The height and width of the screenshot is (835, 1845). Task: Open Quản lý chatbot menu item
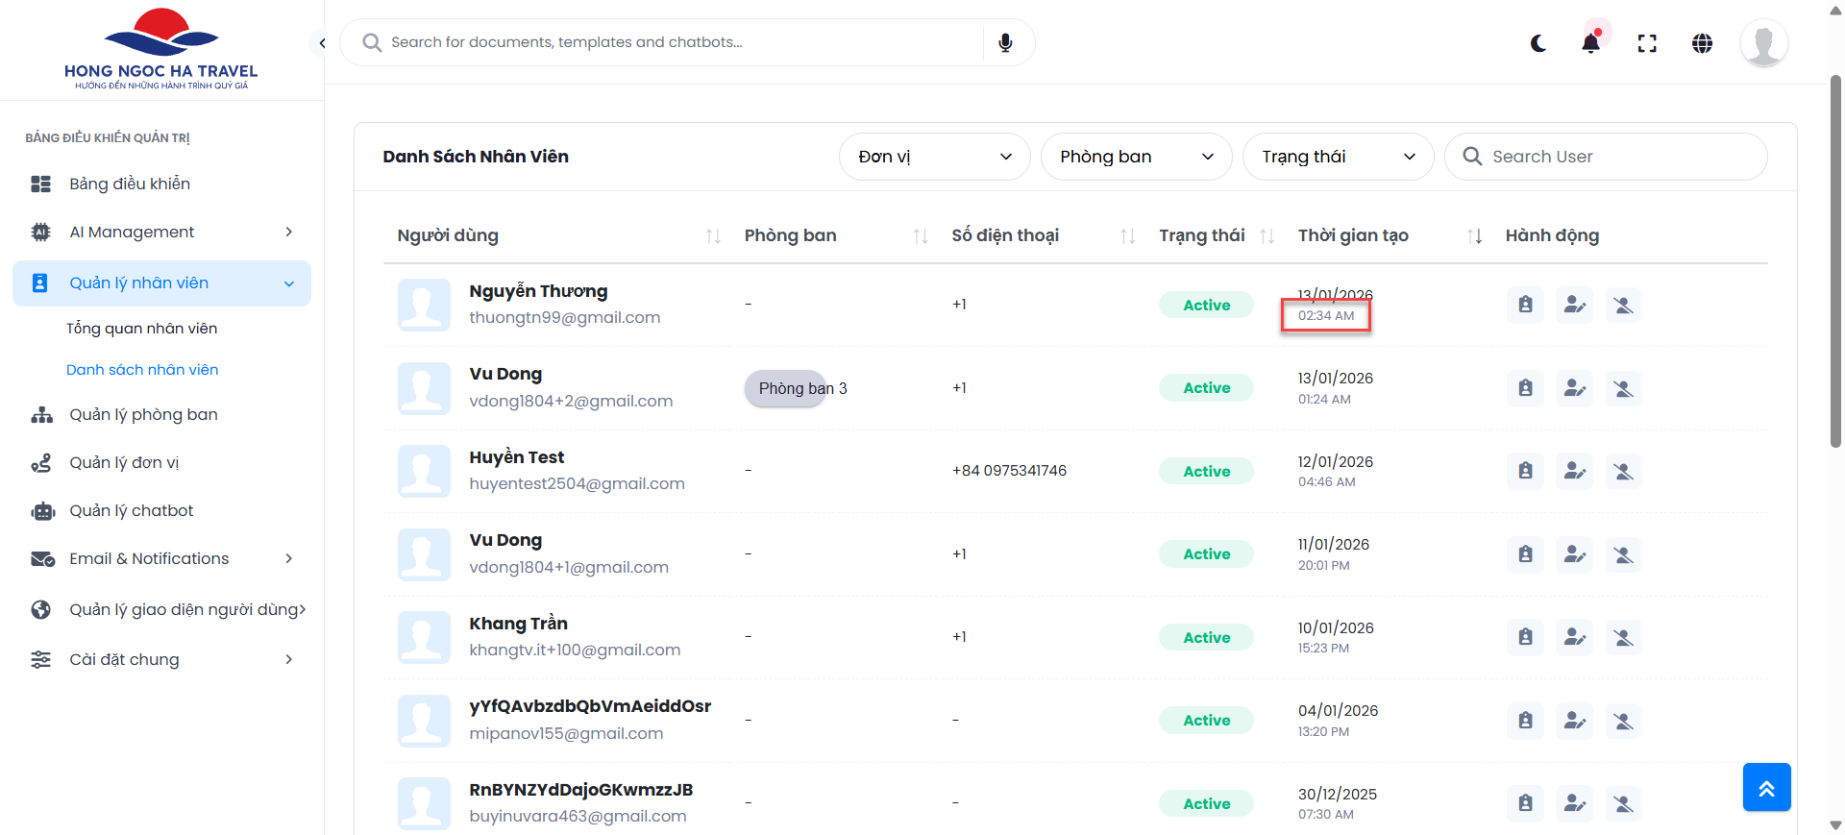pos(132,511)
